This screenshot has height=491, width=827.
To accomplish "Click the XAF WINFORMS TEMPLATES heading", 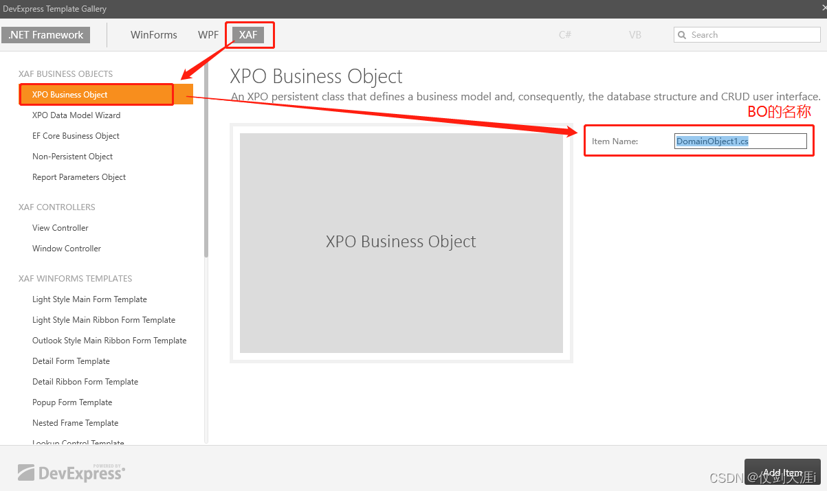I will tap(76, 279).
